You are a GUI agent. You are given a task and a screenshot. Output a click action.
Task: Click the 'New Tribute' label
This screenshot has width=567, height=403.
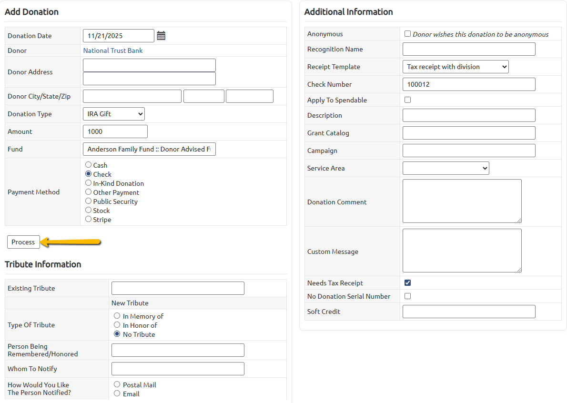130,303
